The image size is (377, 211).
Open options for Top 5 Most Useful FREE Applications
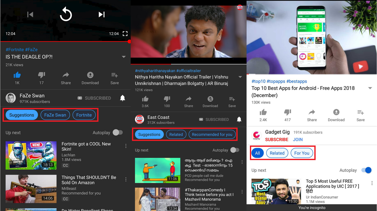tap(372, 183)
